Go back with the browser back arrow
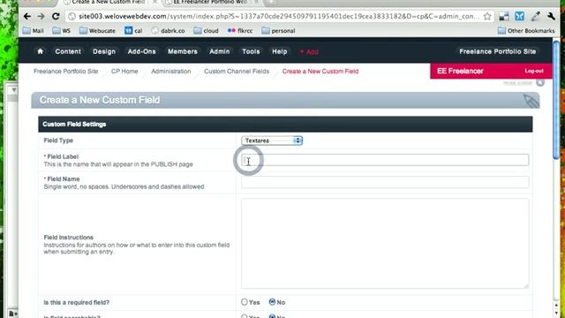 27,16
